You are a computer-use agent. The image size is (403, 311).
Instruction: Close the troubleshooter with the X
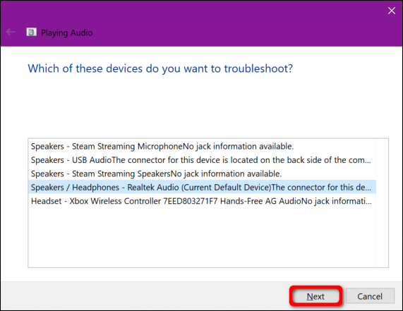[x=392, y=11]
